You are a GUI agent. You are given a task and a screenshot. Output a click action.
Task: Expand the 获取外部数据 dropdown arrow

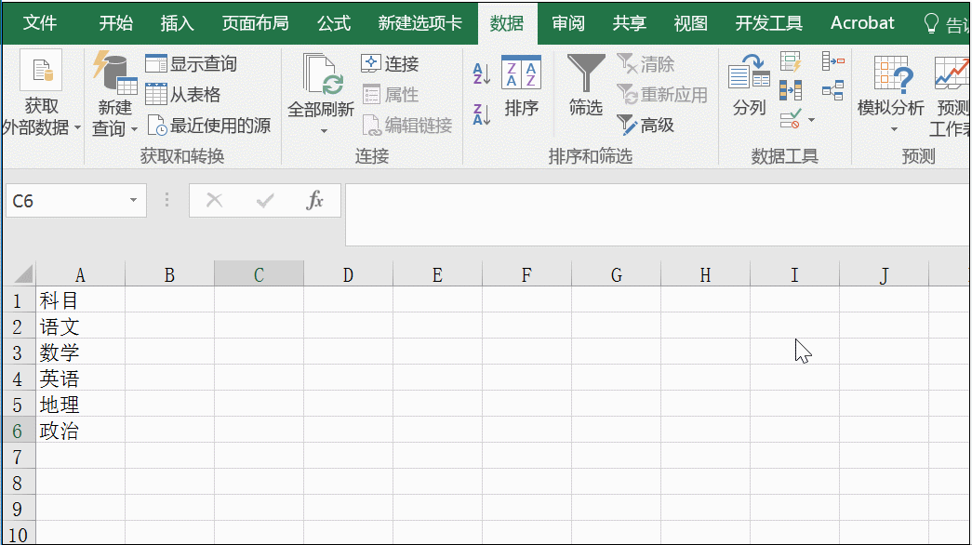(x=77, y=127)
